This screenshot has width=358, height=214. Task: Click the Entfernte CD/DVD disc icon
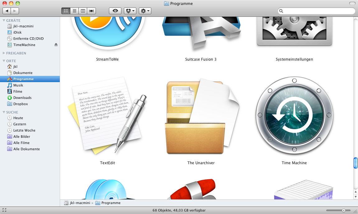9,39
